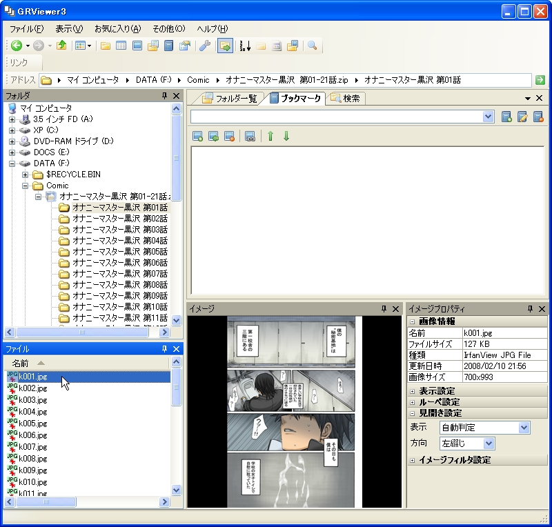Click the delete bookmark group icon at far right

click(x=538, y=117)
